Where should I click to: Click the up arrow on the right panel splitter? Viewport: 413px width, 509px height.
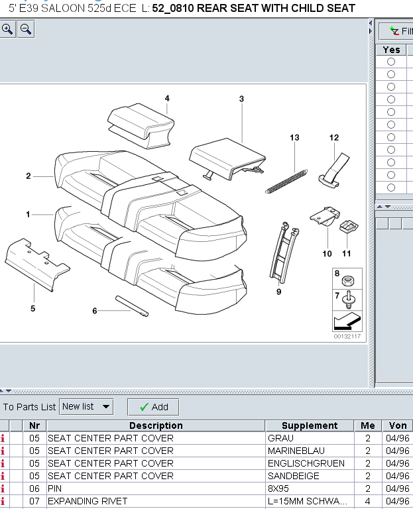click(x=380, y=207)
